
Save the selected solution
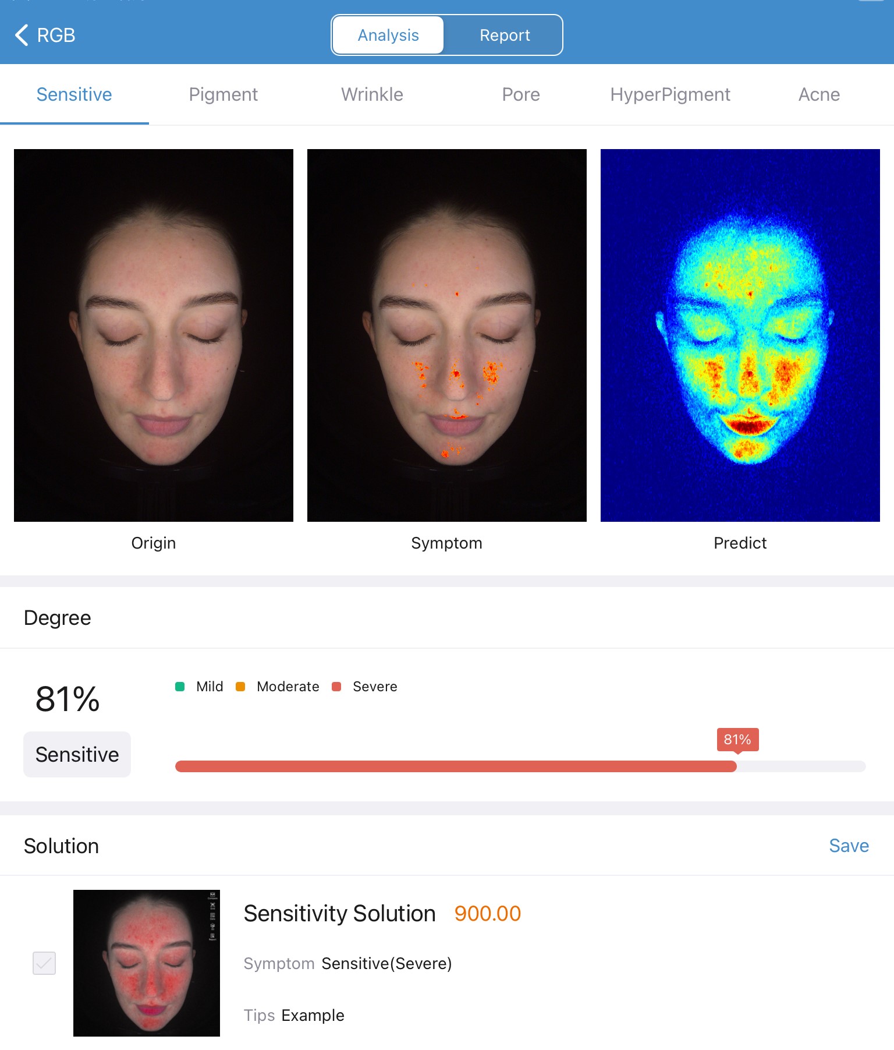click(849, 846)
